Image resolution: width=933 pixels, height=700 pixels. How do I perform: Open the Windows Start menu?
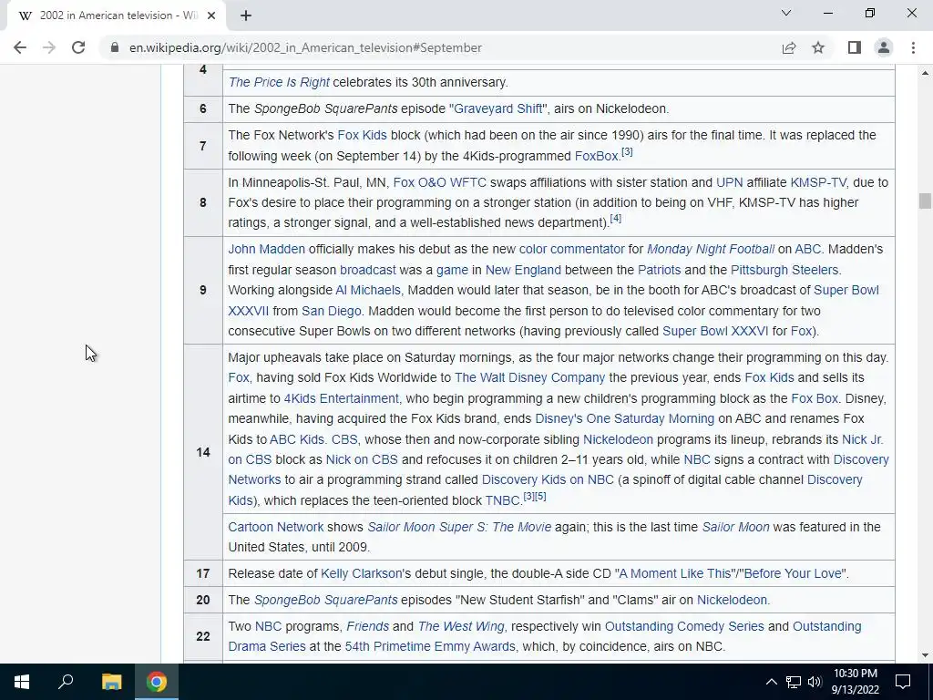[x=22, y=682]
